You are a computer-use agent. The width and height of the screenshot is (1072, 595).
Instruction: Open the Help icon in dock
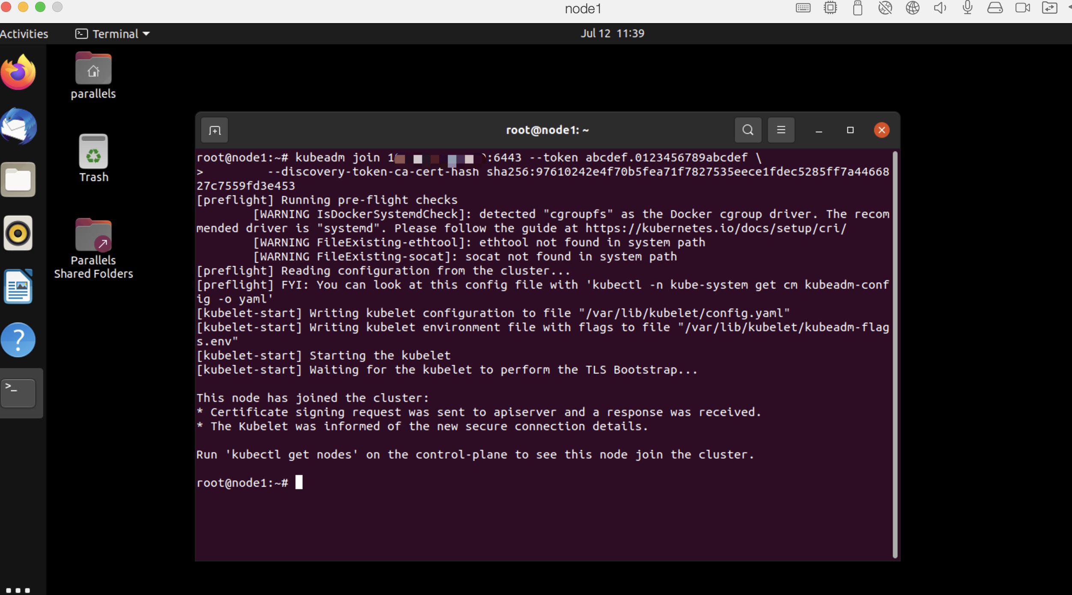[x=18, y=340]
